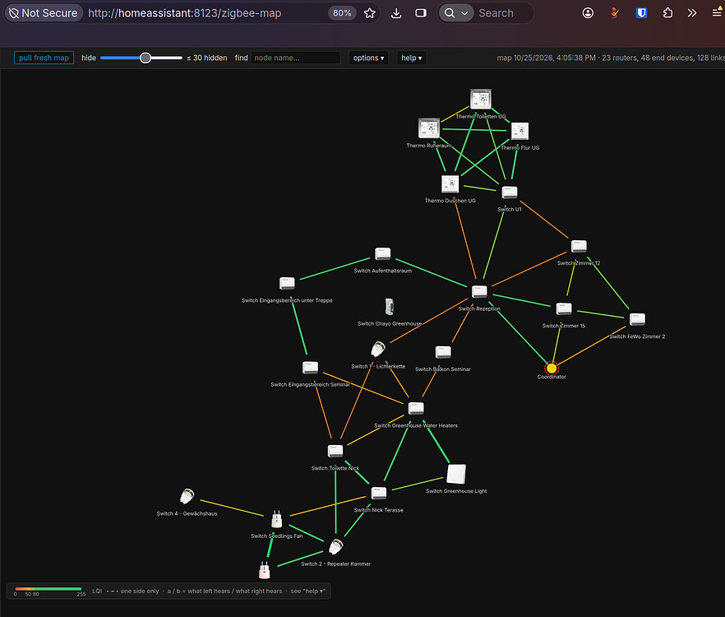Open the help dropdown menu
The height and width of the screenshot is (617, 725).
click(x=412, y=58)
